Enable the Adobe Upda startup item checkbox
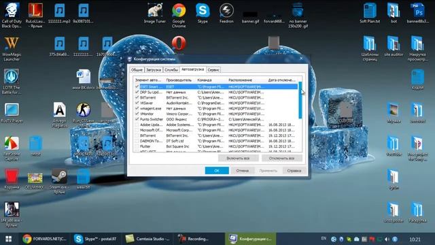The image size is (435, 245). pos(137,125)
